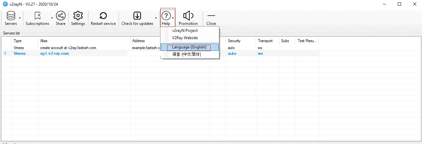Close the v2rayN window
422x144 pixels.
tap(414, 4)
